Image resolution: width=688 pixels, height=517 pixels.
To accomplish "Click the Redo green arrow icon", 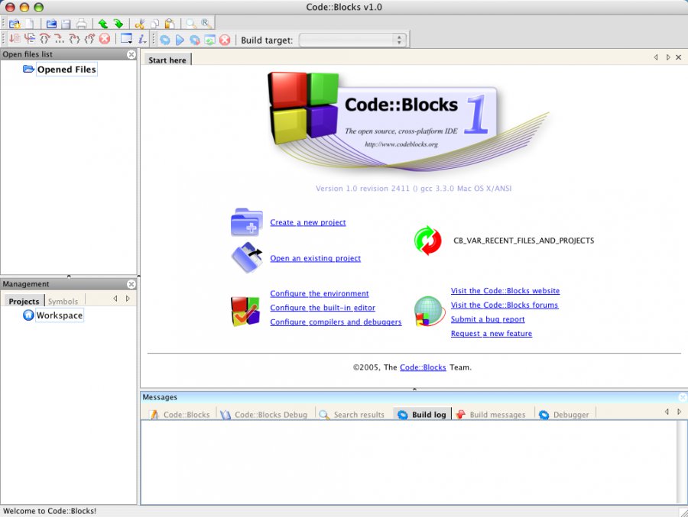I will tap(118, 24).
